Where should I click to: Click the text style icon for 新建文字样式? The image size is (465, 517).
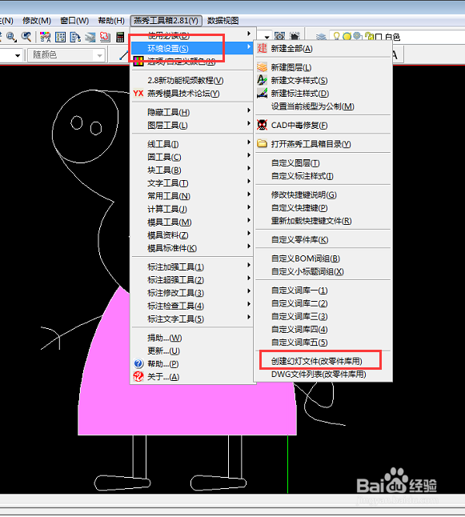[x=263, y=80]
